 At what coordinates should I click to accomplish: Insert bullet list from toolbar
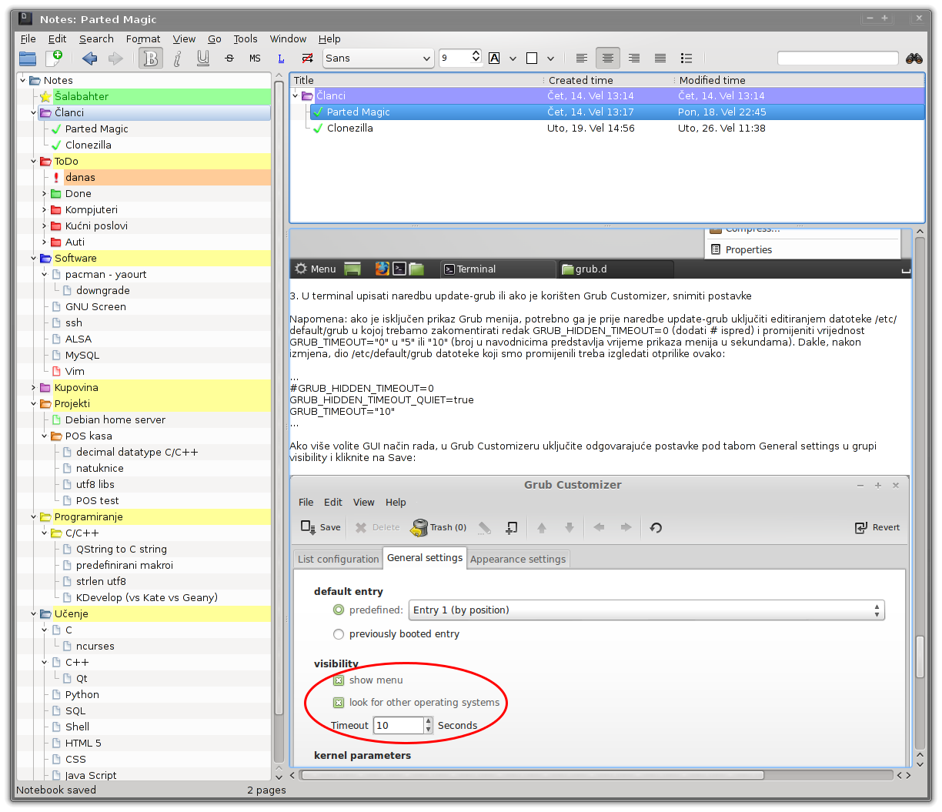coord(686,58)
